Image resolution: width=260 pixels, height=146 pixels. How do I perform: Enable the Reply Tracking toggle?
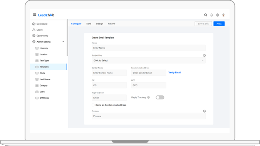160,97
